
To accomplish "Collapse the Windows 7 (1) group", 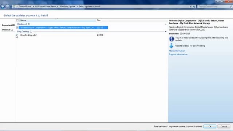I will (x=166, y=24).
